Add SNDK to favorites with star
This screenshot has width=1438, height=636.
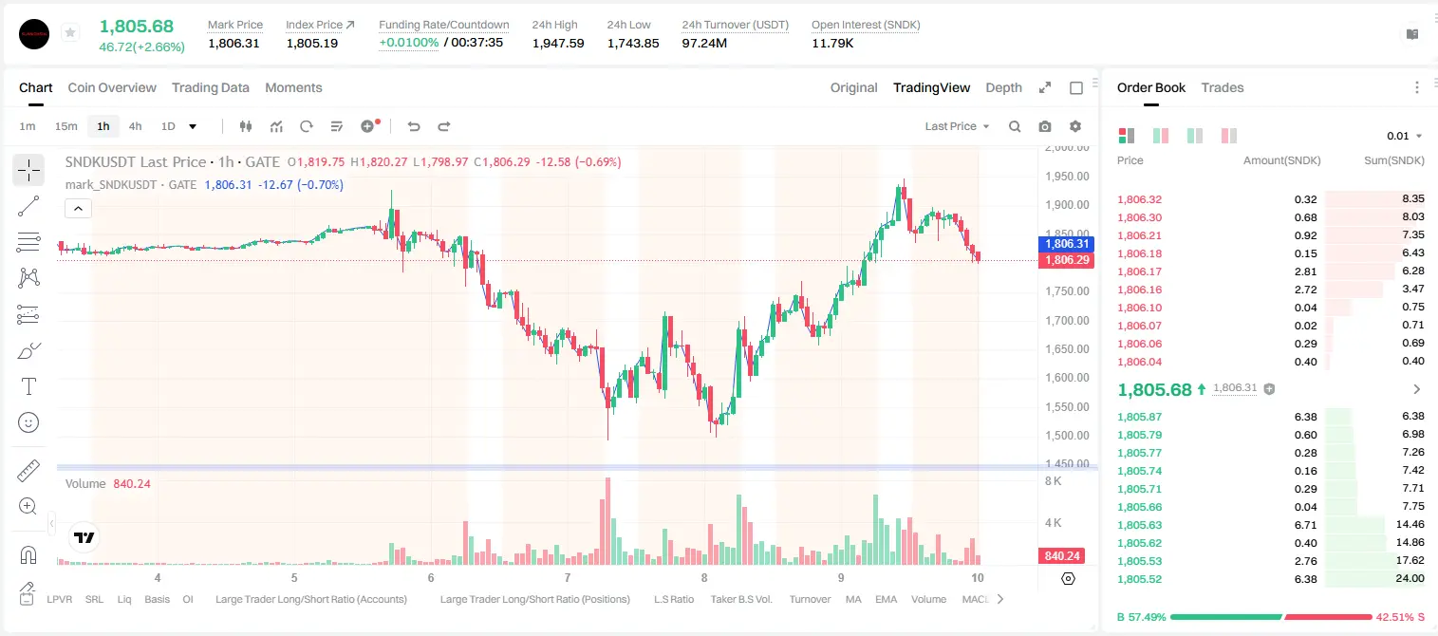pos(69,32)
